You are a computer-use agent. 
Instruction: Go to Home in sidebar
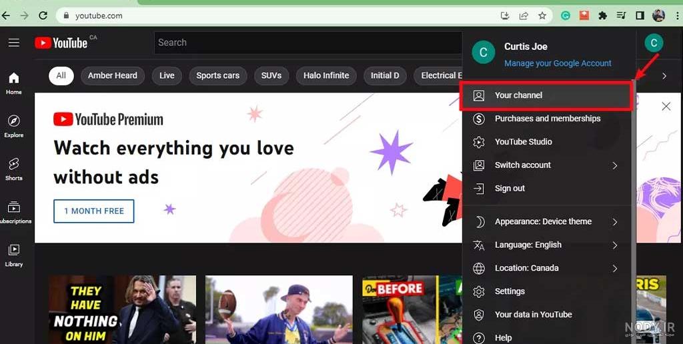14,83
